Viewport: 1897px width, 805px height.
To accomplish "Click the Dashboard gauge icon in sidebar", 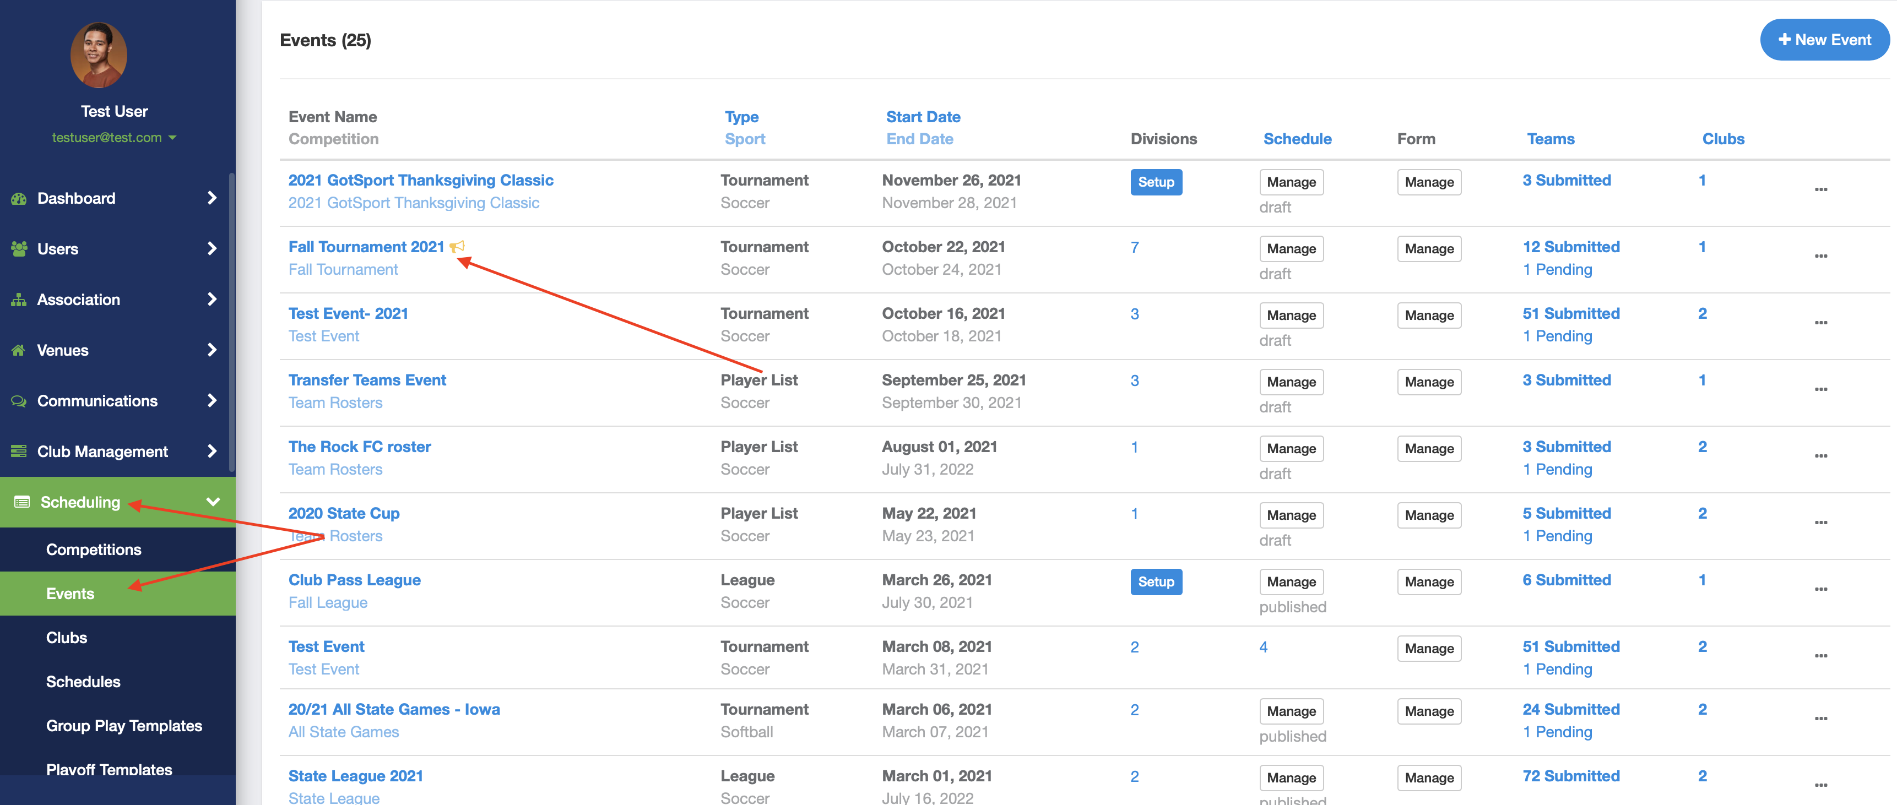I will coord(19,199).
